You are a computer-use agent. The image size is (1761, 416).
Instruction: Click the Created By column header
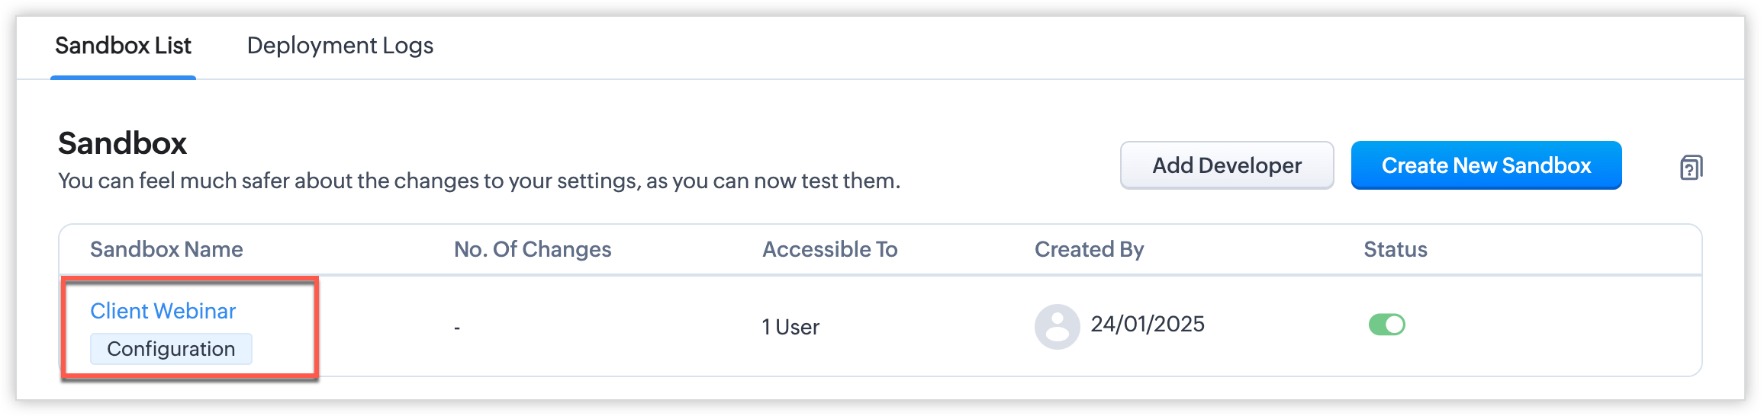(1089, 249)
